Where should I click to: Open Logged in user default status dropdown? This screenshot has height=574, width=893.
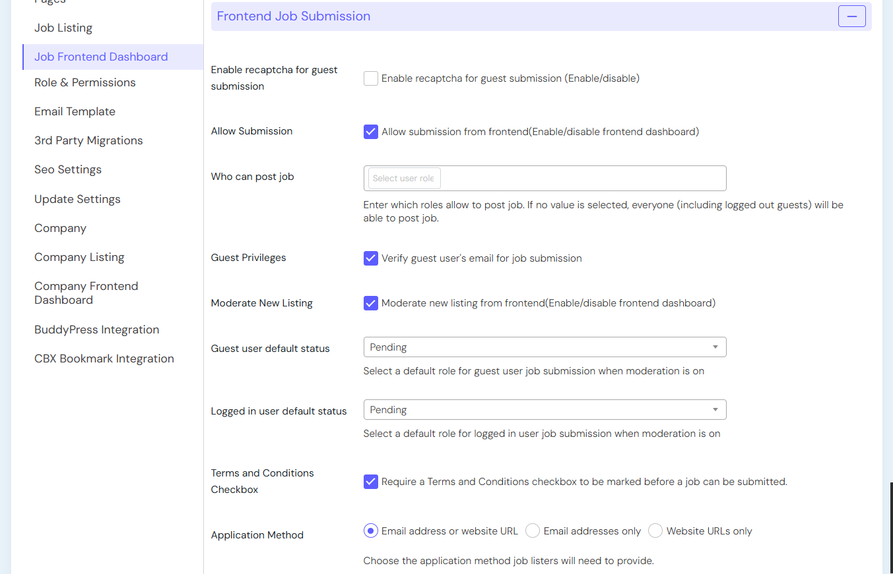coord(545,410)
